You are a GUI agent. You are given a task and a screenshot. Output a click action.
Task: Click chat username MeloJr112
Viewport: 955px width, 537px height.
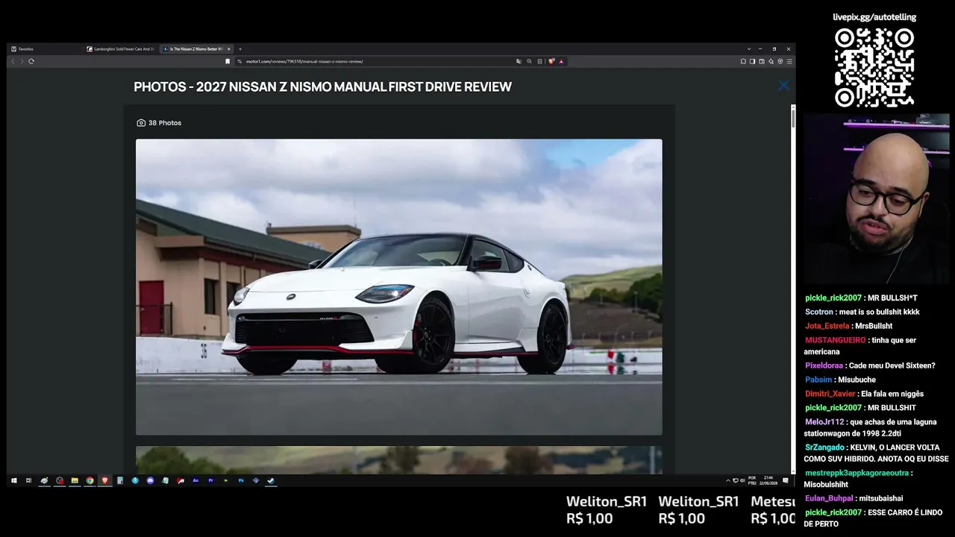824,421
